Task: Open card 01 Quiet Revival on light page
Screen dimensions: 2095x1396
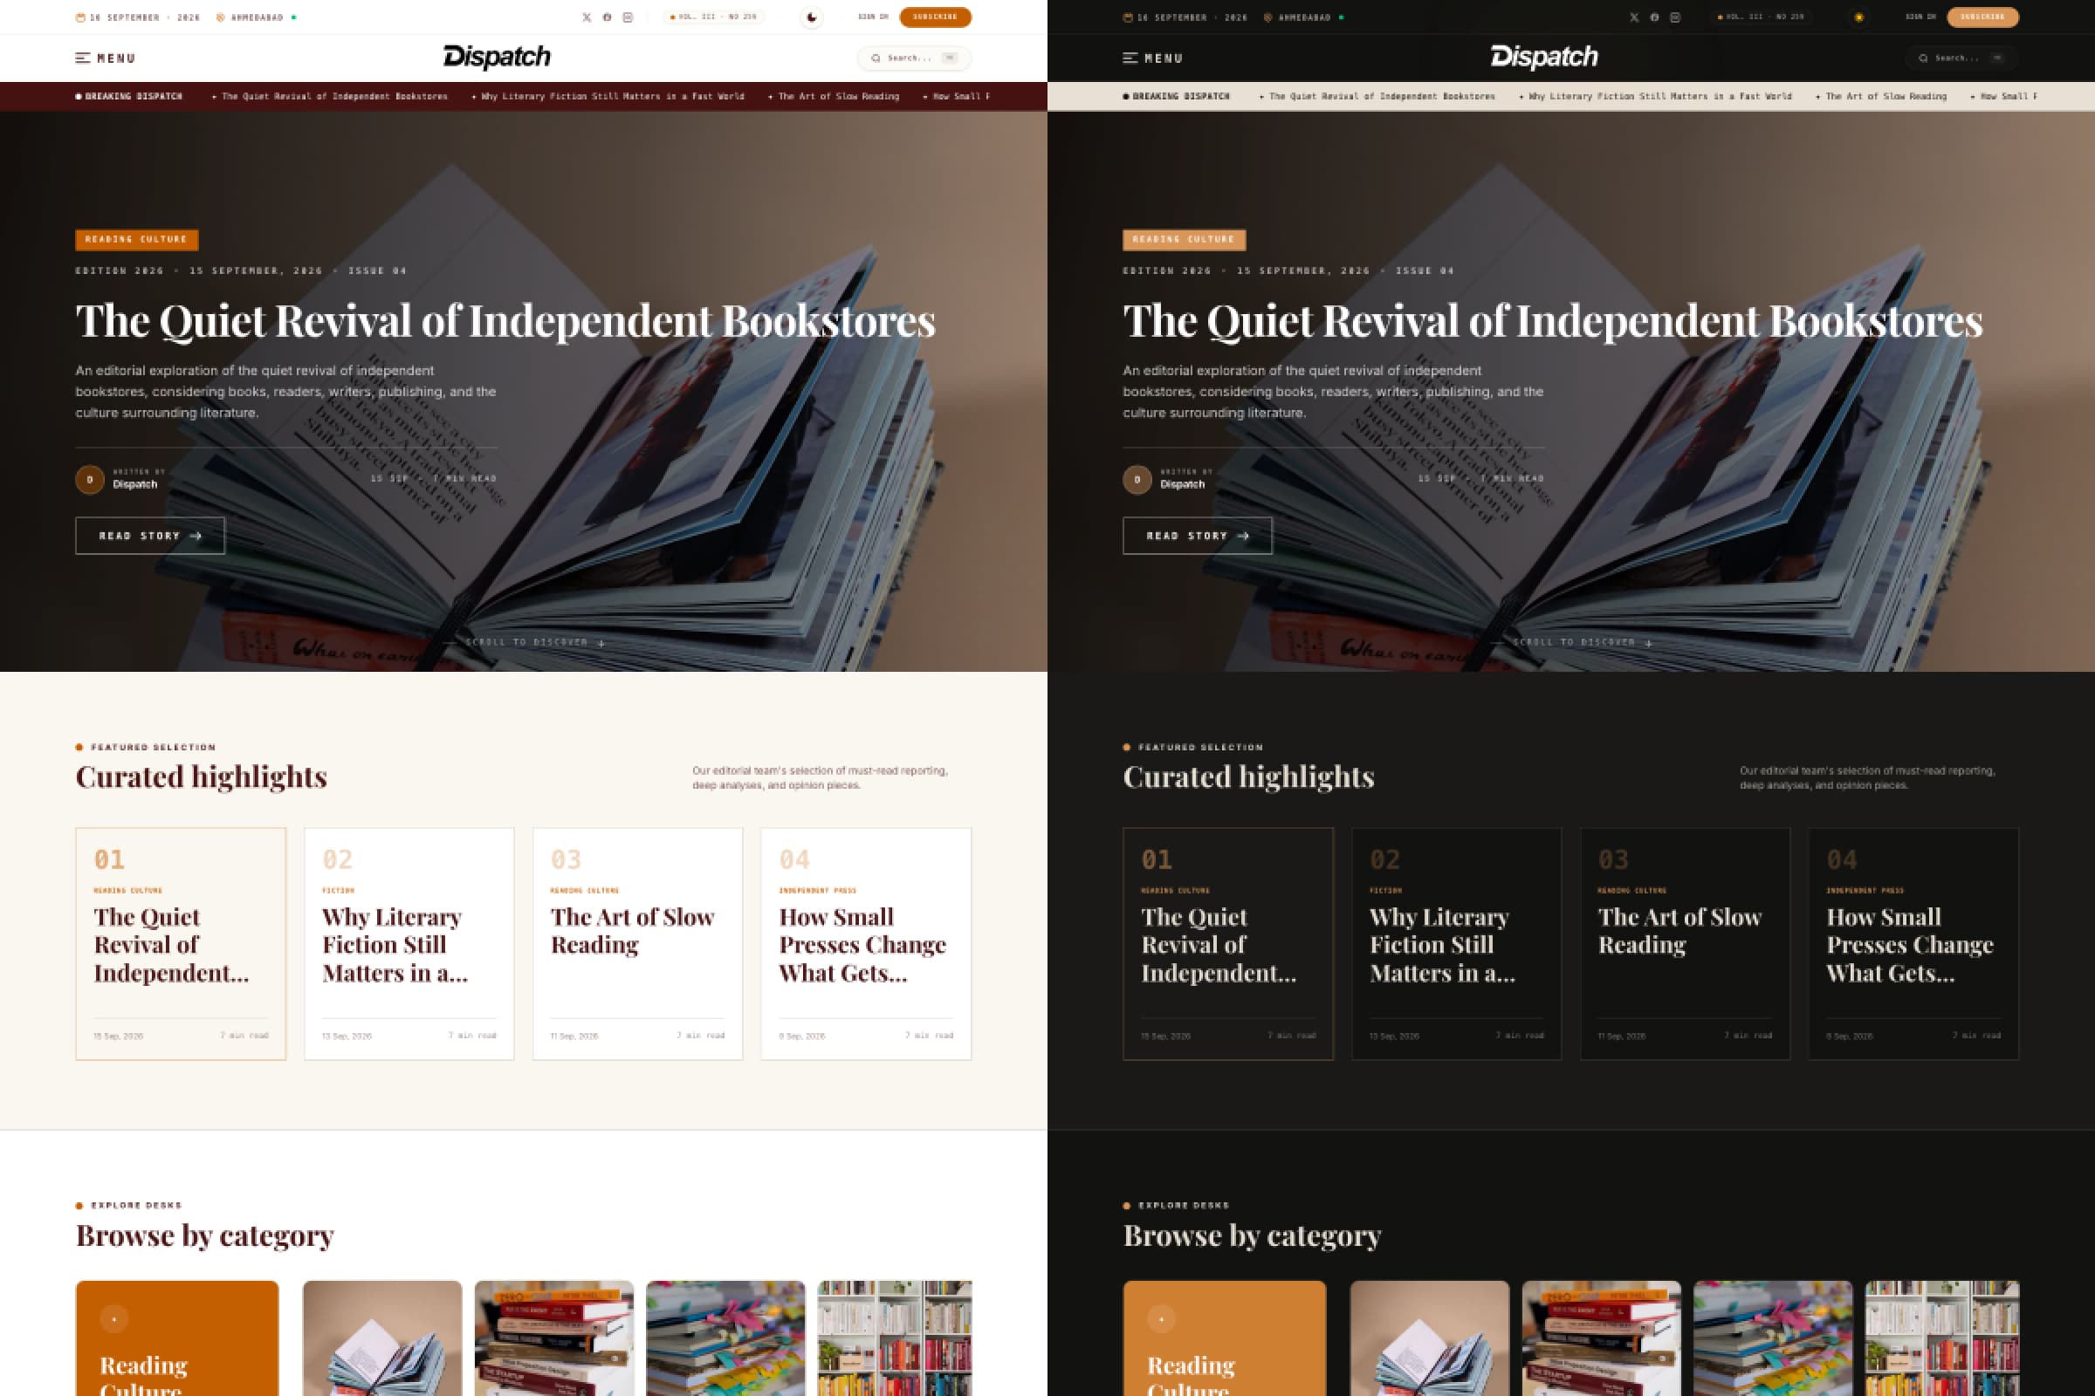Action: tap(181, 944)
